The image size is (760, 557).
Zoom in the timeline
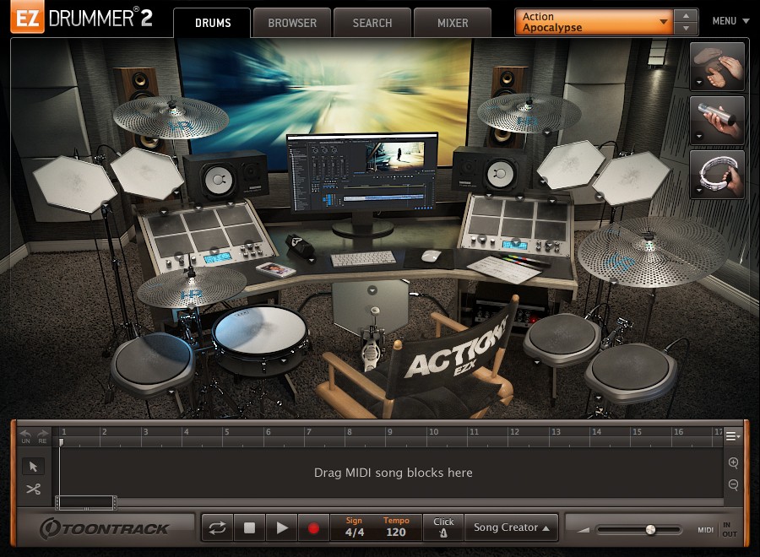[733, 462]
